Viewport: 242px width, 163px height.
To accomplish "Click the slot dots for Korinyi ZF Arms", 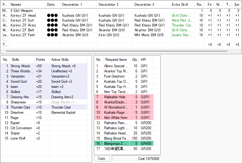I will [52, 25].
